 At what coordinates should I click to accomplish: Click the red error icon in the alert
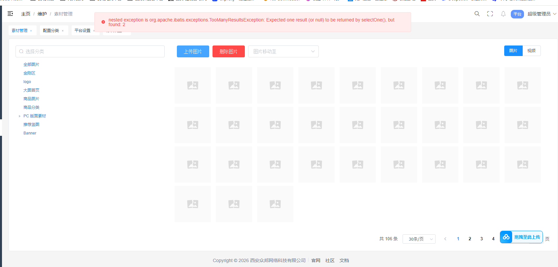coord(103,22)
